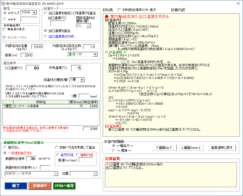
Task: Click the app icon in the title bar
Action: [x=3, y=3]
